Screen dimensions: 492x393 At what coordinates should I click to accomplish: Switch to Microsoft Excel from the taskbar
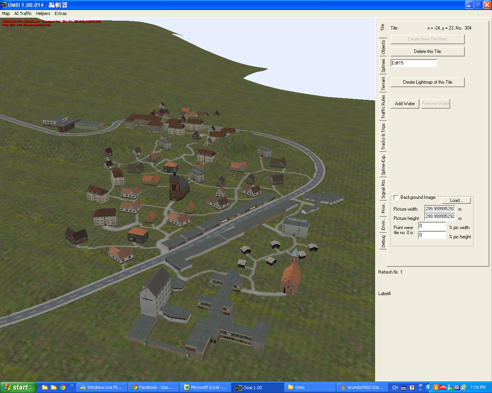(x=206, y=387)
